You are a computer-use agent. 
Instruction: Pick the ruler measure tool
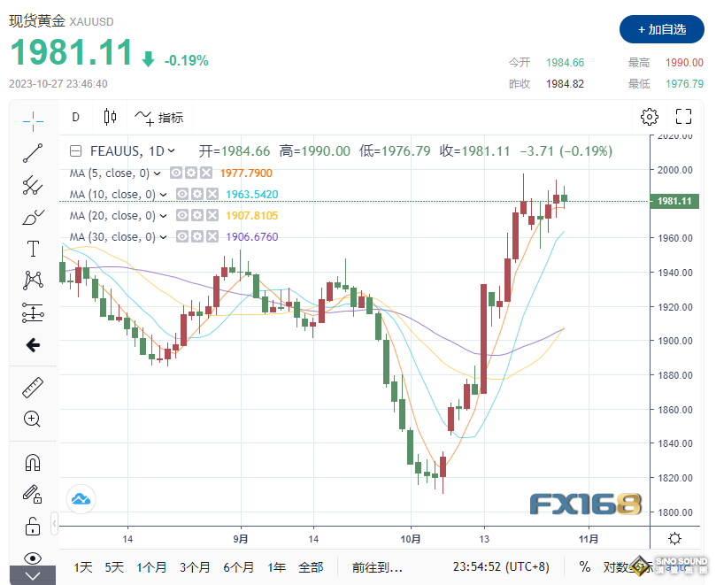click(33, 387)
